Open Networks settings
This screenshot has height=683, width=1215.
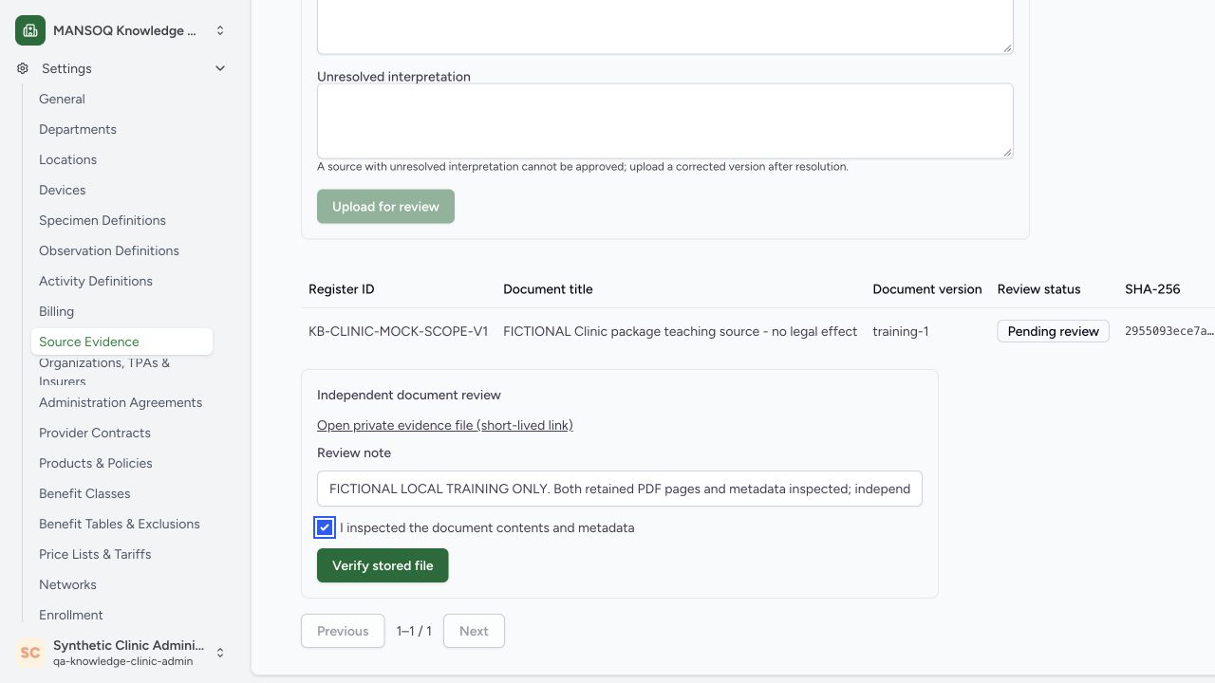[67, 584]
